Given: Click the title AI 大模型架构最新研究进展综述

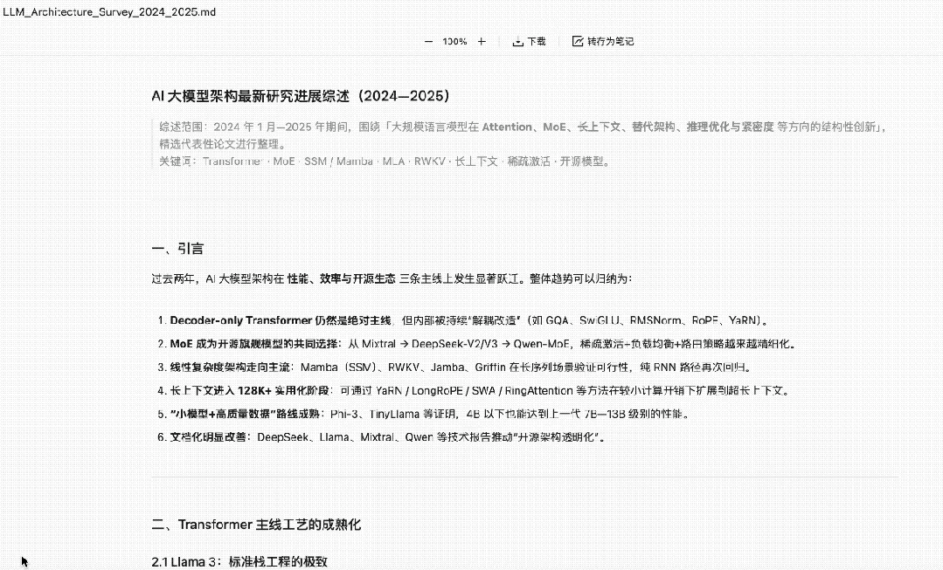Looking at the screenshot, I should [301, 96].
